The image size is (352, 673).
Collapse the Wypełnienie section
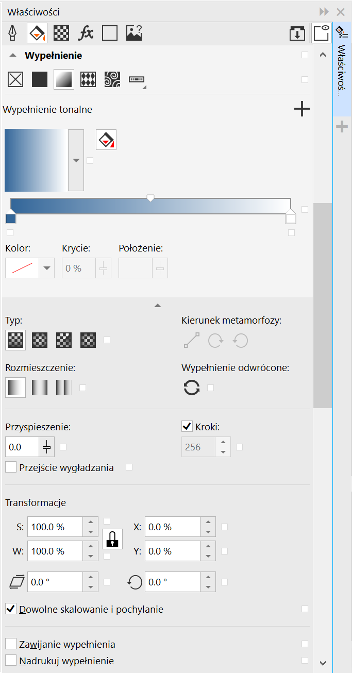click(x=13, y=56)
